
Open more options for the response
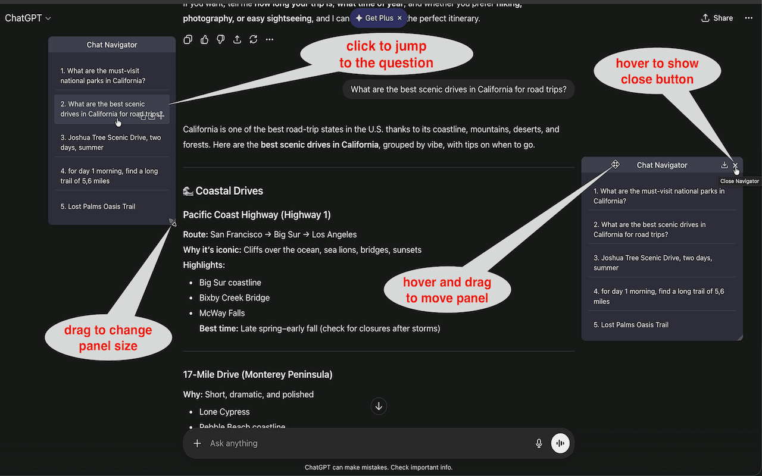coord(269,39)
